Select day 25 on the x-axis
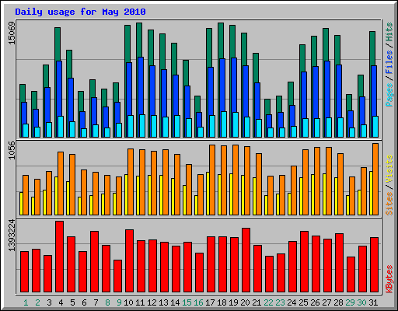Image resolution: width=398 pixels, height=311 pixels. (303, 302)
